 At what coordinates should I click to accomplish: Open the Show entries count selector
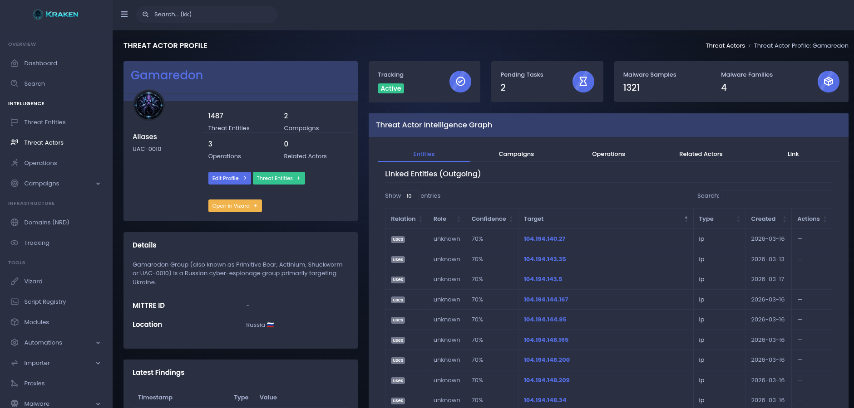(410, 196)
